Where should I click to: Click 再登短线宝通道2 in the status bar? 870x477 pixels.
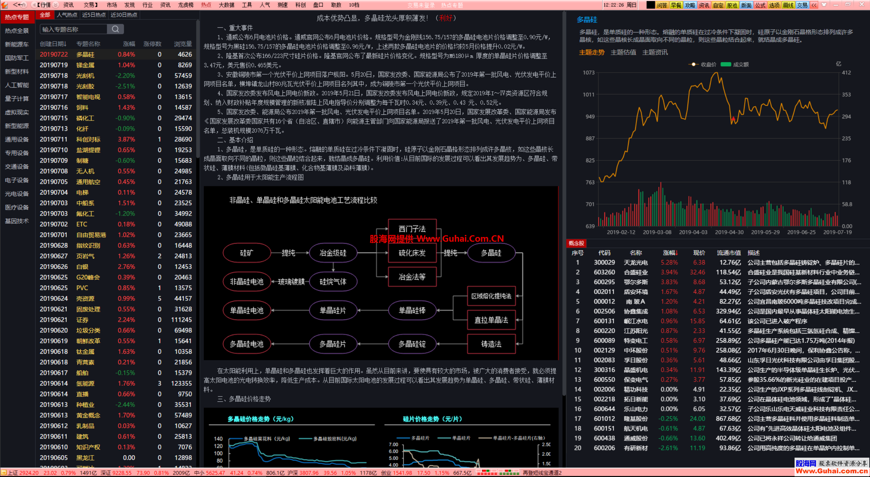pos(542,473)
